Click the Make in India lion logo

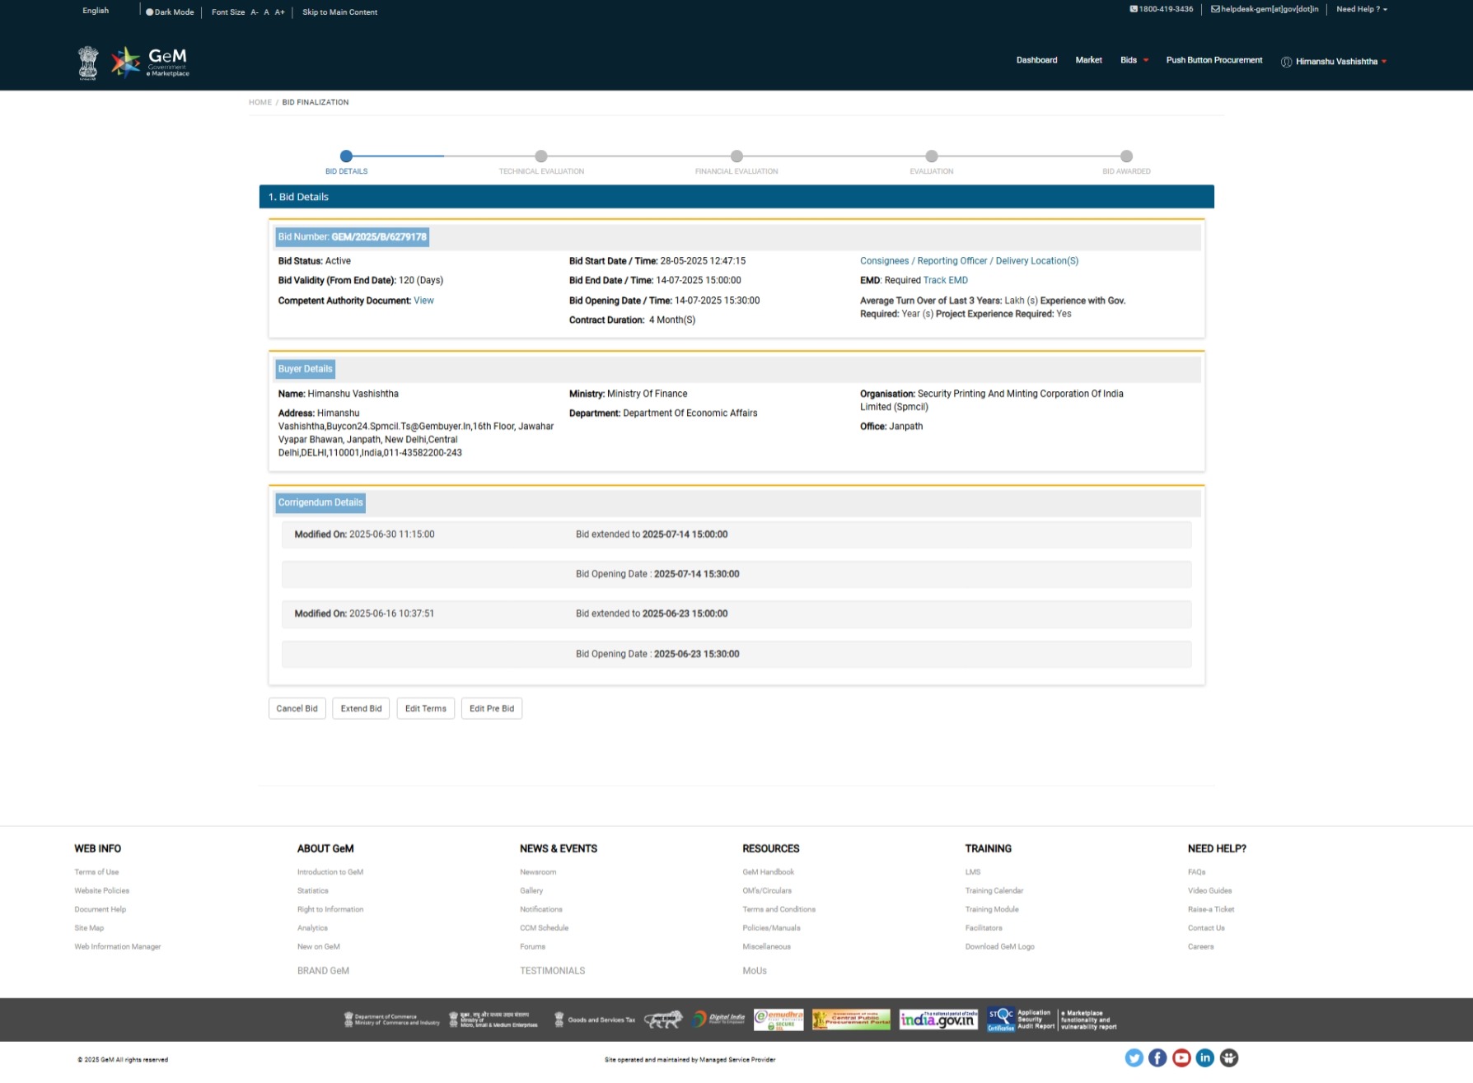coord(663,1020)
